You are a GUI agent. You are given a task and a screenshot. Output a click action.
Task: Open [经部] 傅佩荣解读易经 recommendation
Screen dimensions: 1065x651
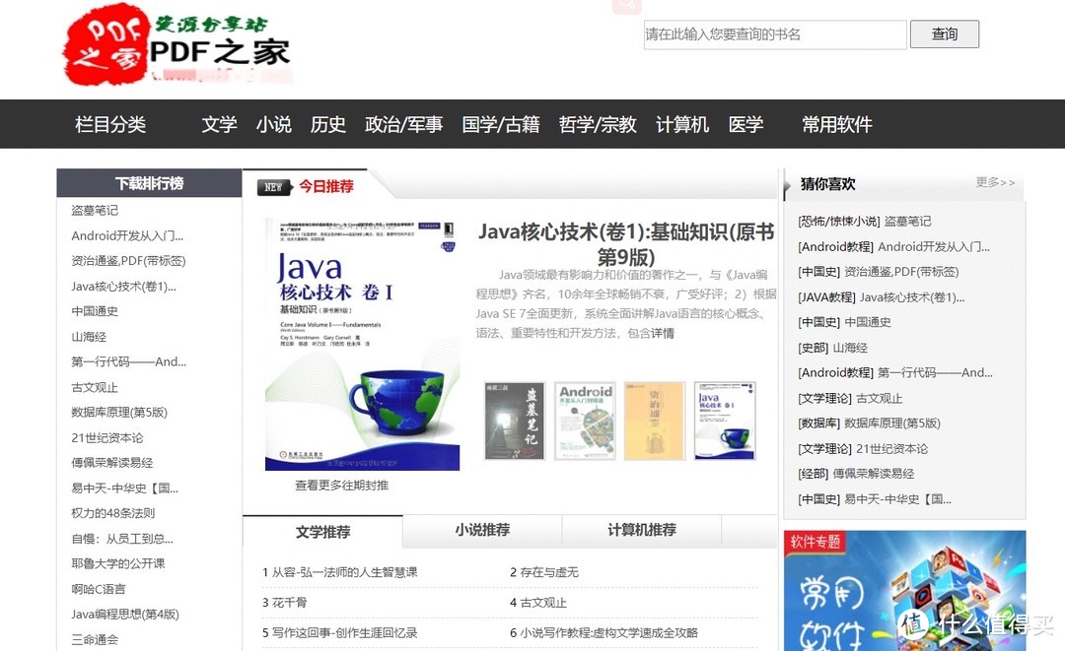pyautogui.click(x=856, y=474)
